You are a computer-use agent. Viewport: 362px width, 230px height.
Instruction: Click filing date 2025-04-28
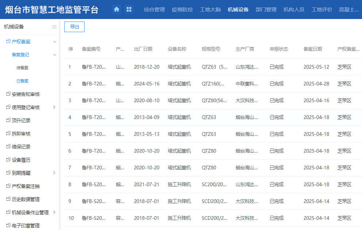[316, 84]
